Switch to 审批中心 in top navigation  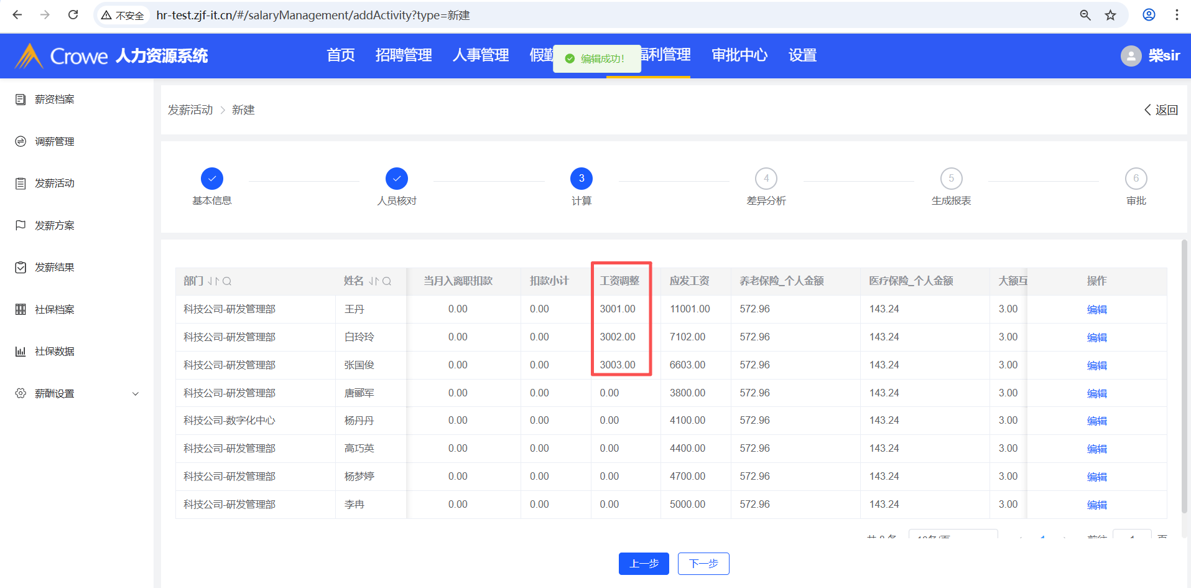tap(739, 55)
